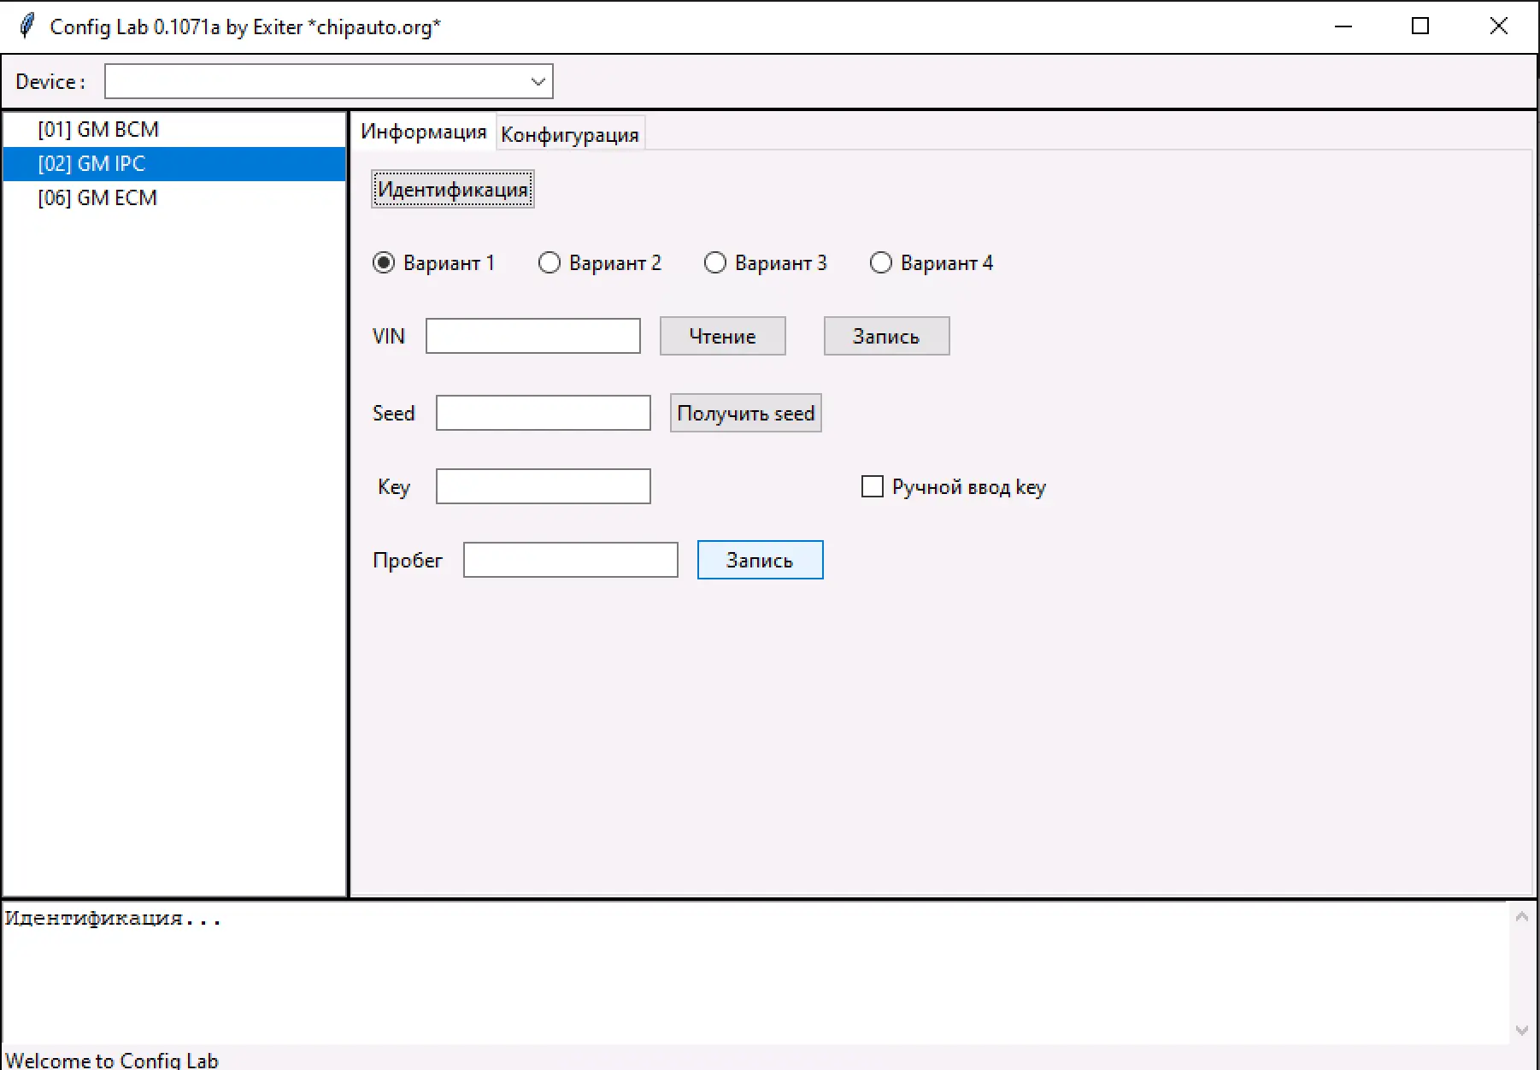Pick the Вариант 3 radio option
This screenshot has height=1070, width=1540.
[x=715, y=263]
